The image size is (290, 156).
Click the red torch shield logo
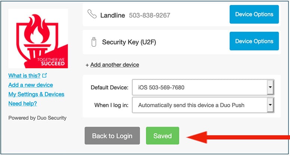(x=38, y=39)
